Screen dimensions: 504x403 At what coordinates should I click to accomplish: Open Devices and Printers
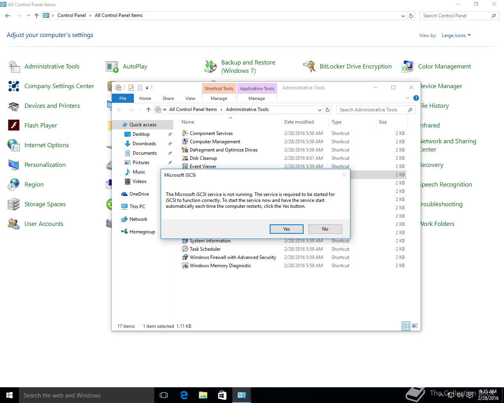[44, 106]
